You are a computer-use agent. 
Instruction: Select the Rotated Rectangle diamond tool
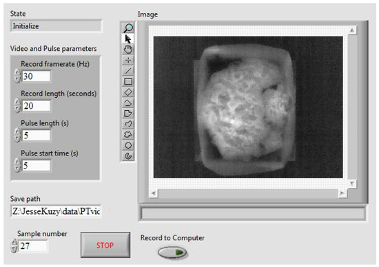(128, 92)
